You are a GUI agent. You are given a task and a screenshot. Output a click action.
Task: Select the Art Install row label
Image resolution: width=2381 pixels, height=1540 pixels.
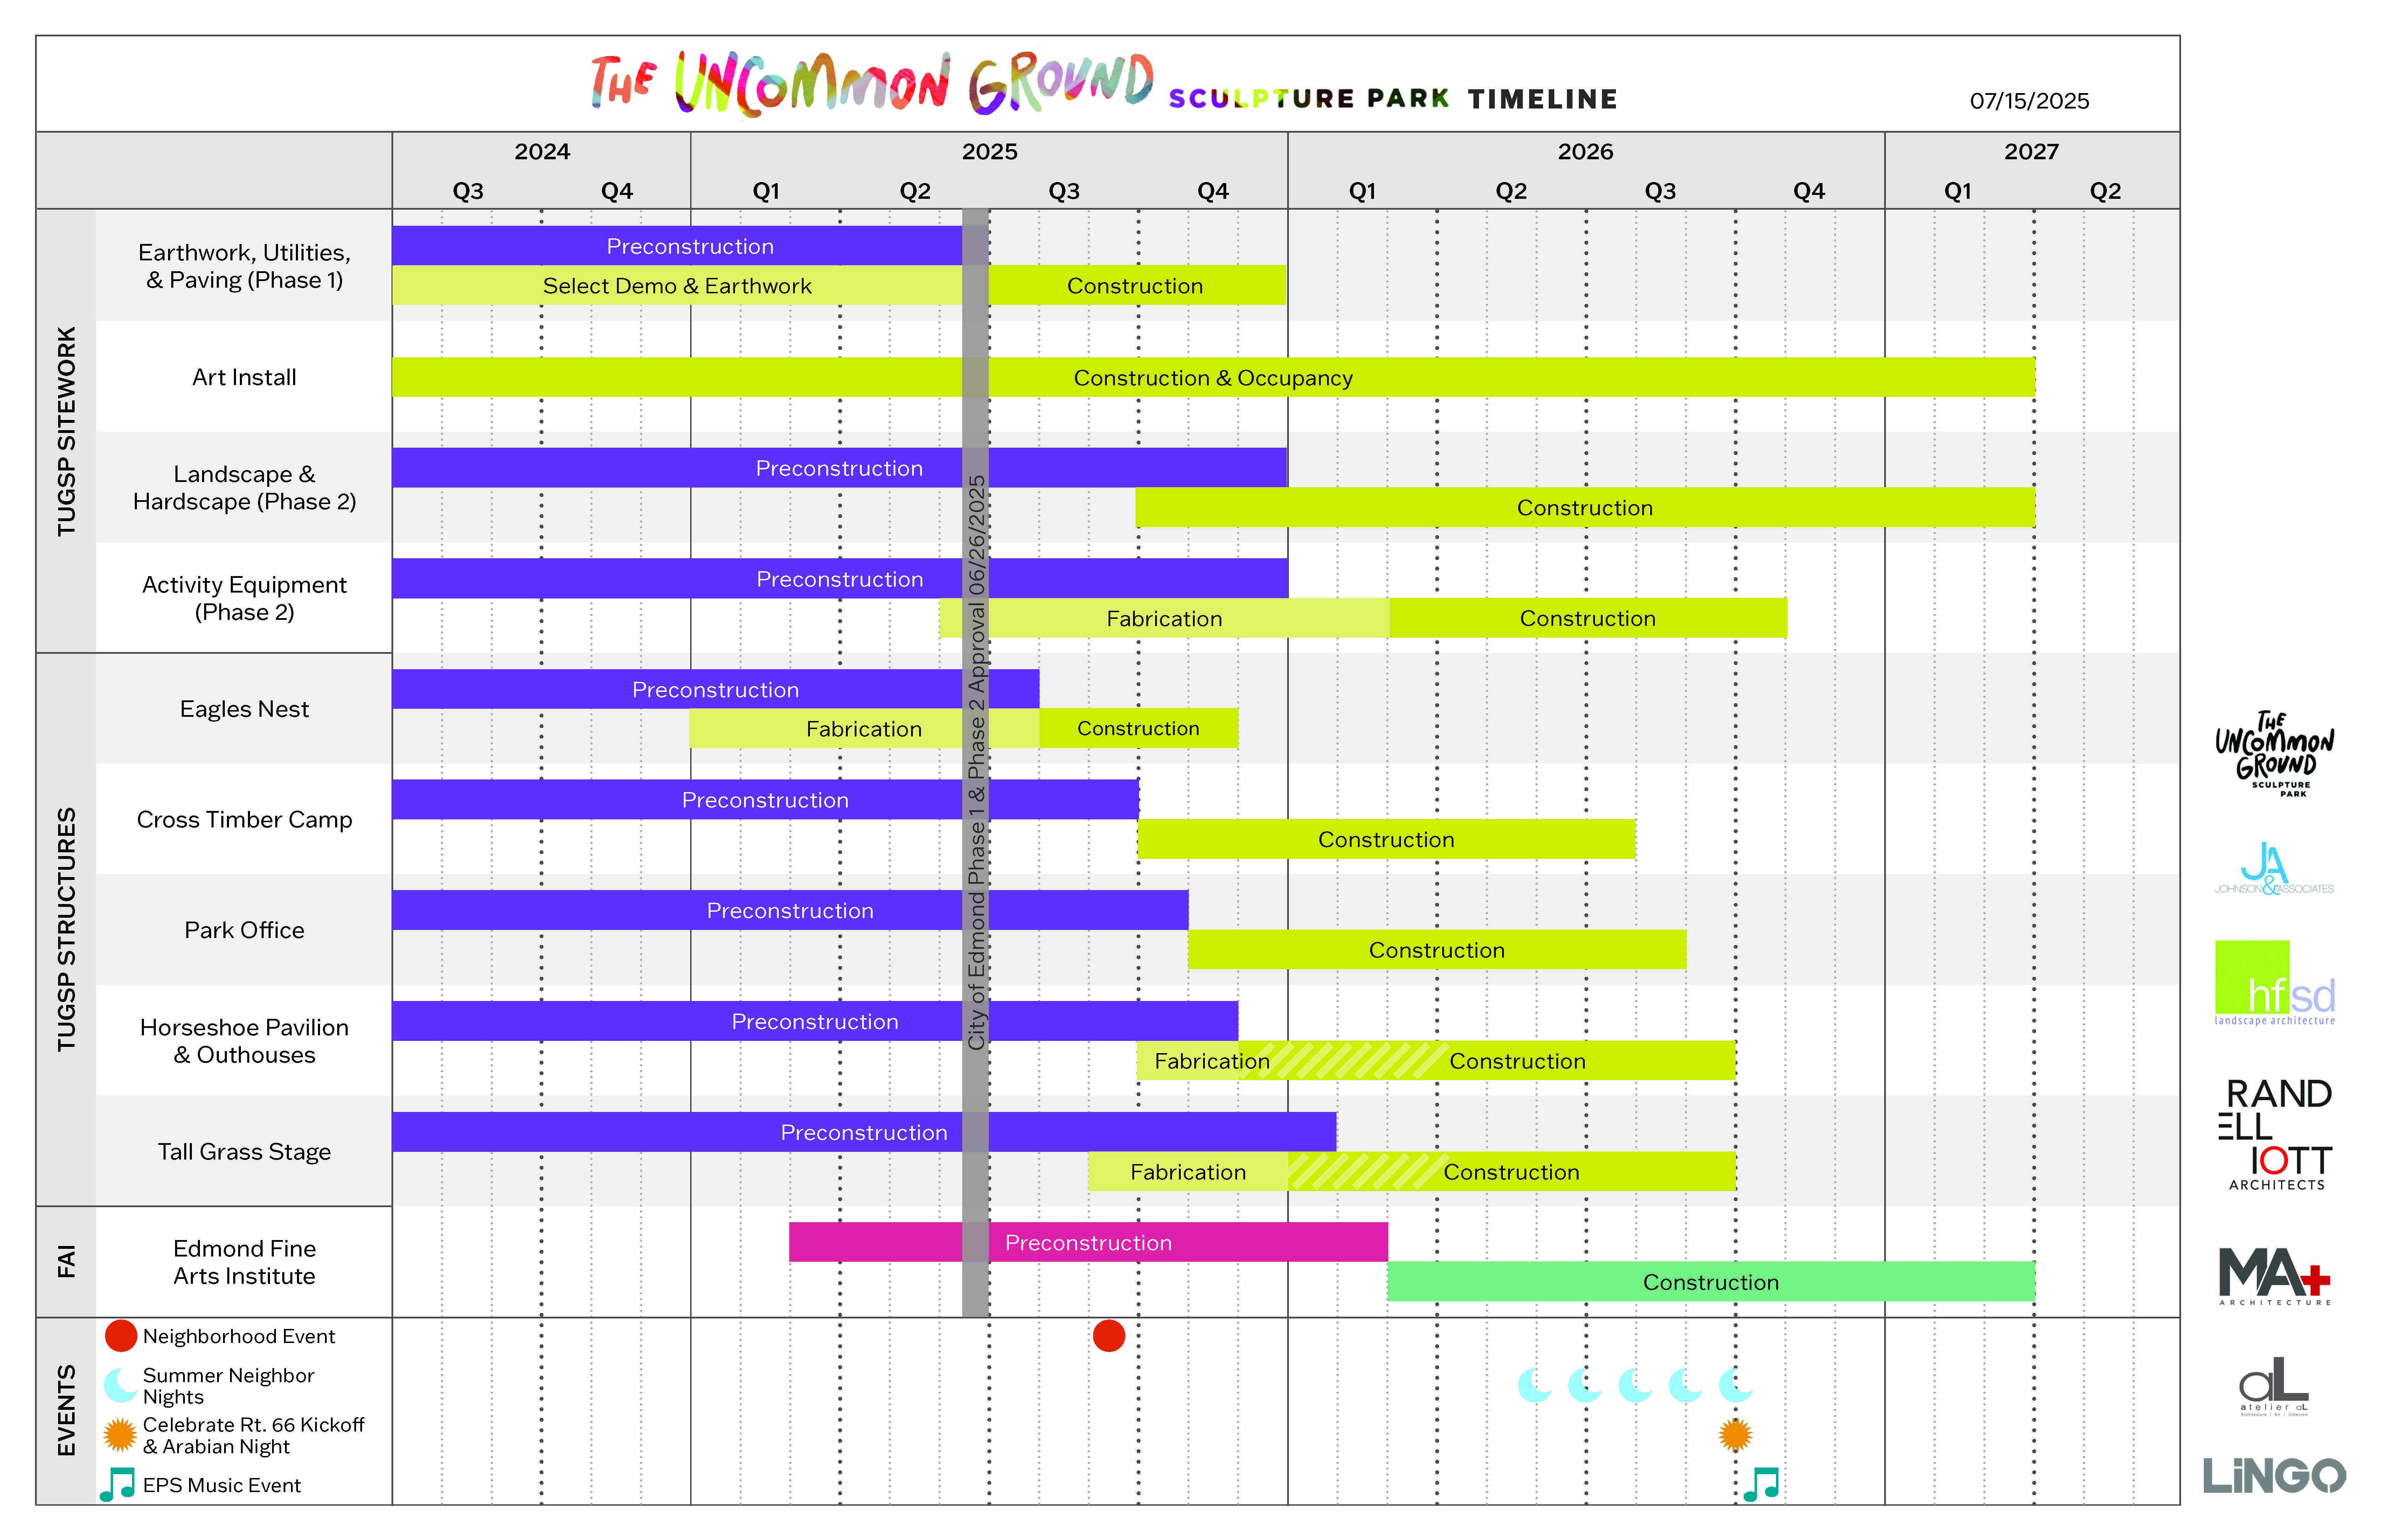244,377
